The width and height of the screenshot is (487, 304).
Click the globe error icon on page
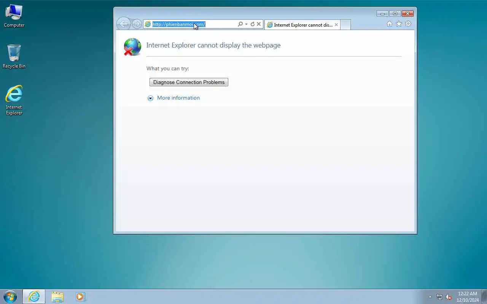[132, 47]
